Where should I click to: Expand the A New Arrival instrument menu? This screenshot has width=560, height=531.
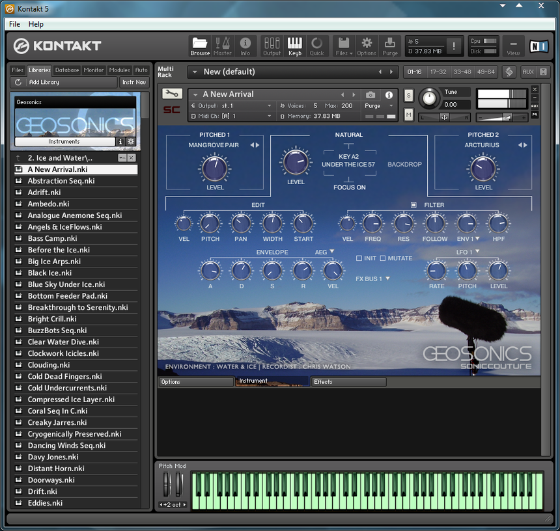pos(195,94)
